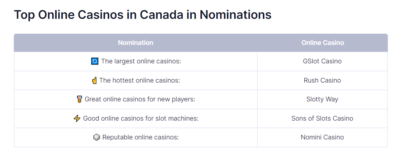Click Slotty Way casino name

[322, 99]
